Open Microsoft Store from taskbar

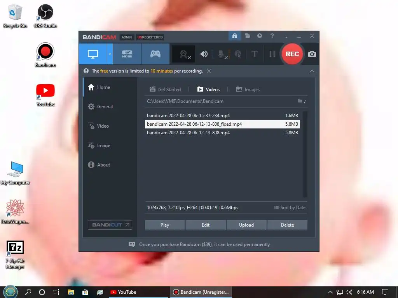click(85, 292)
